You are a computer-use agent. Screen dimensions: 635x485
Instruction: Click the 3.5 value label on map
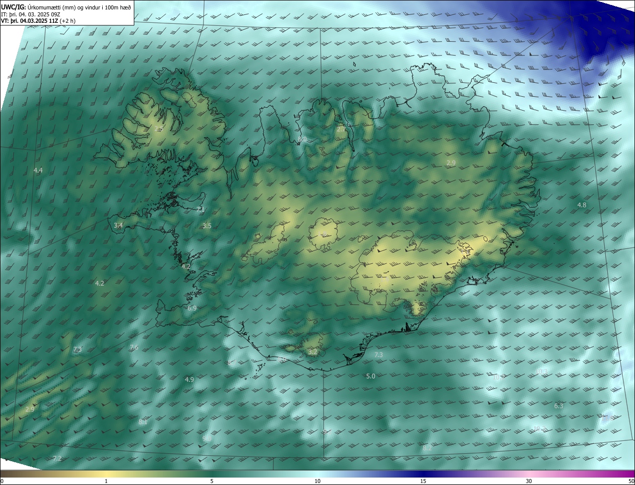[x=207, y=226]
